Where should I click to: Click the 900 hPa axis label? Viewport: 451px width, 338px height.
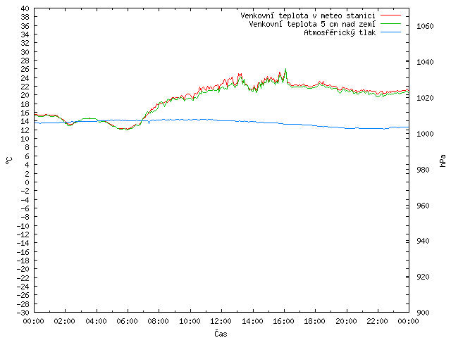click(x=423, y=313)
